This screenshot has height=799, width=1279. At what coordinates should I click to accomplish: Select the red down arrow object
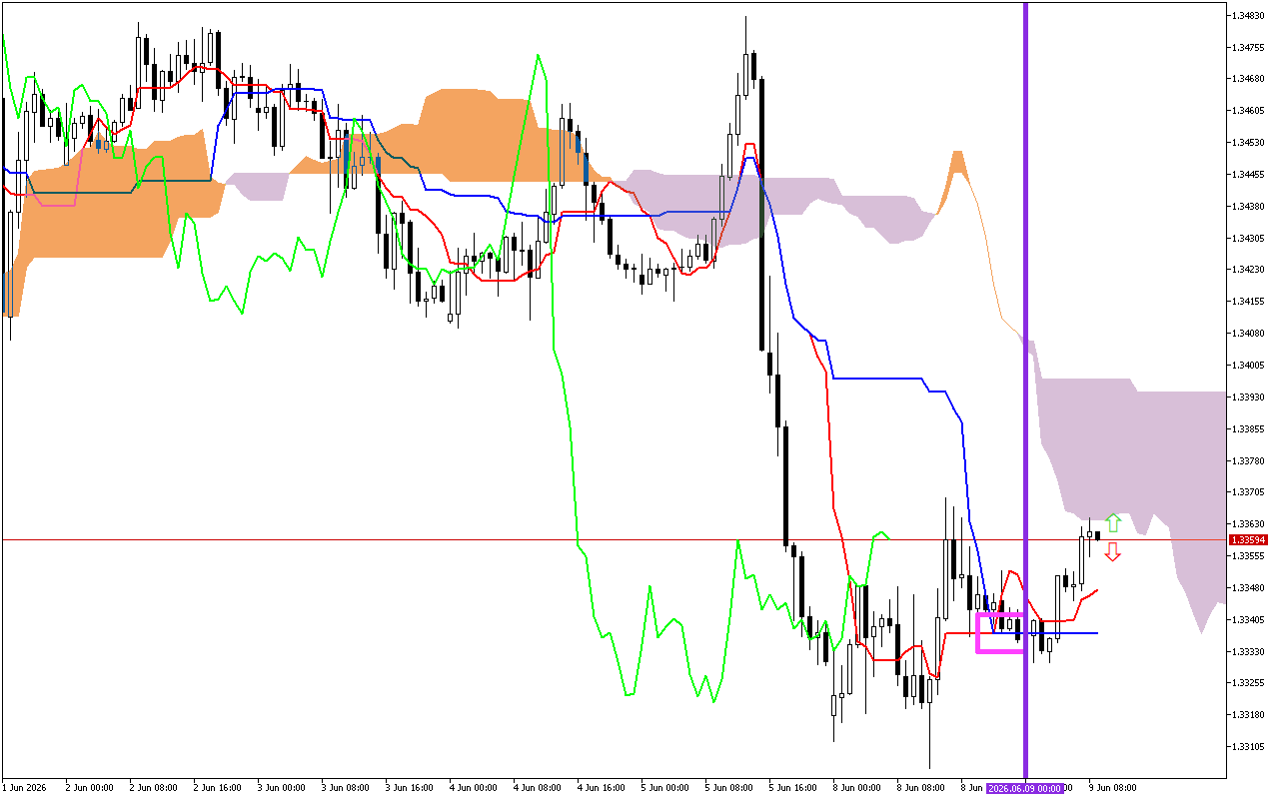pyautogui.click(x=1112, y=551)
